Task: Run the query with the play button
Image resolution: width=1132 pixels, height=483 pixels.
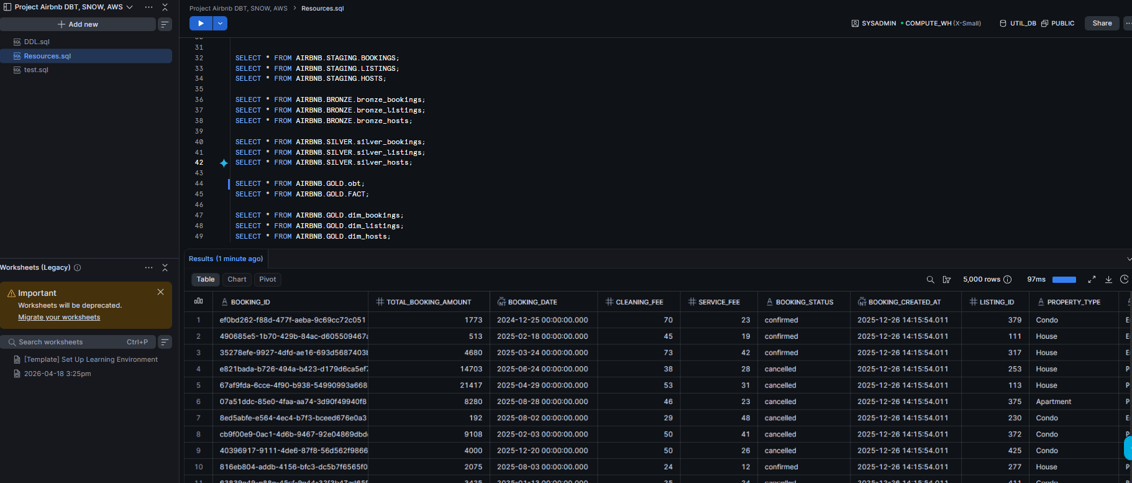Action: click(x=201, y=24)
